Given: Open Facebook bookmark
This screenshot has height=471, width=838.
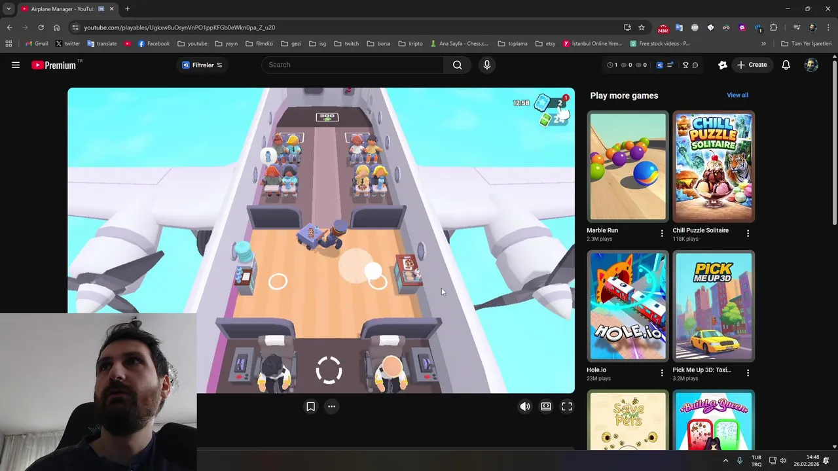Looking at the screenshot, I should tap(154, 44).
